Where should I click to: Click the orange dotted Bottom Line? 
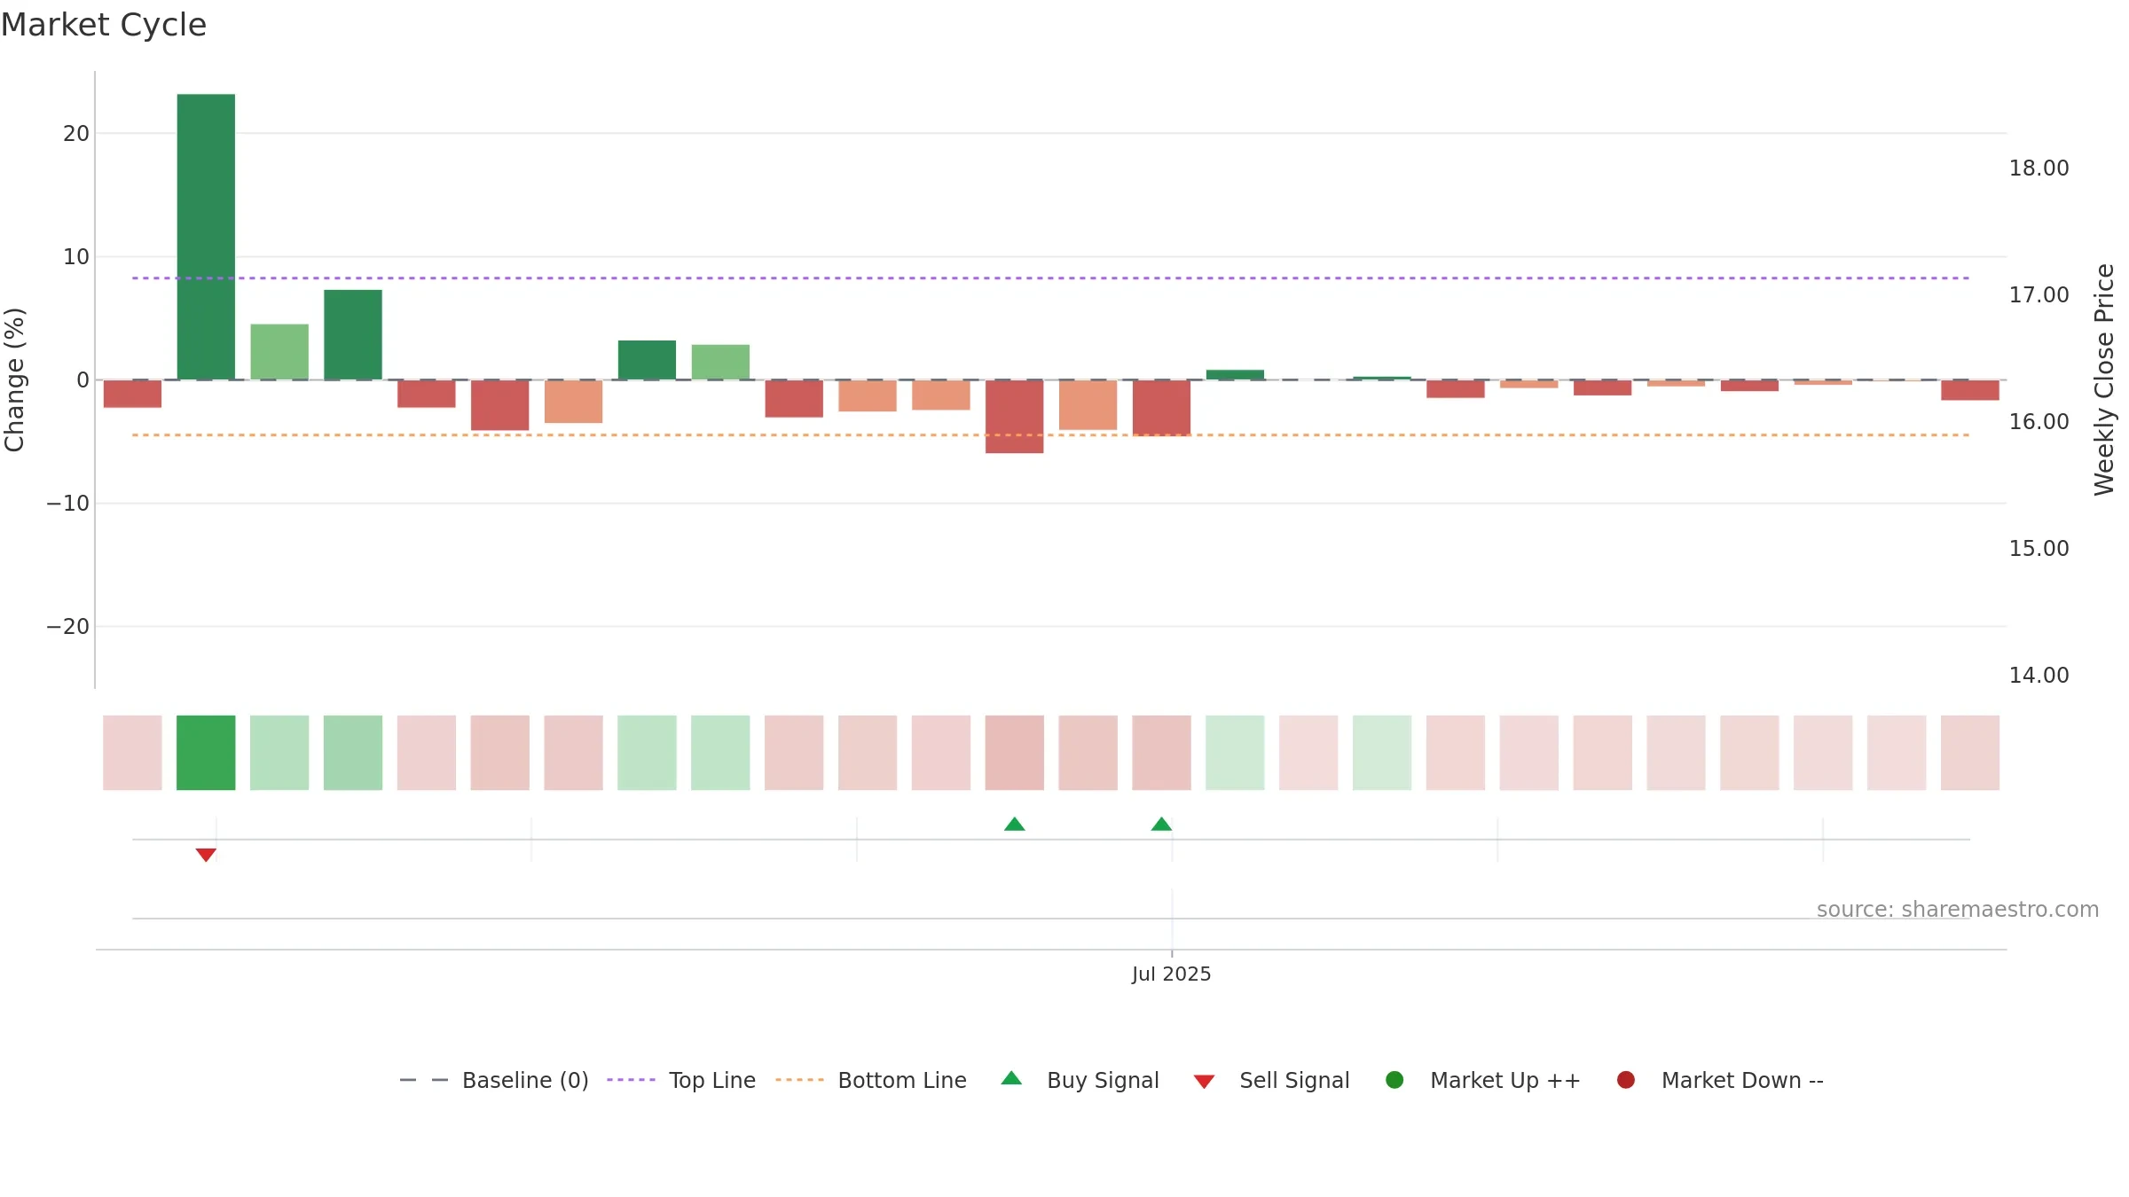[1050, 435]
